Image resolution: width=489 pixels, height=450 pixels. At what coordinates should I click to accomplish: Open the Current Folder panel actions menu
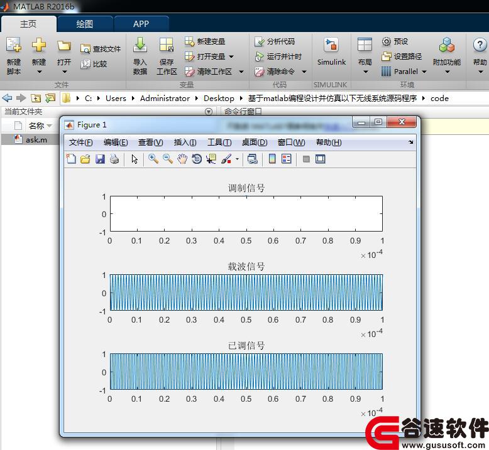coord(209,112)
